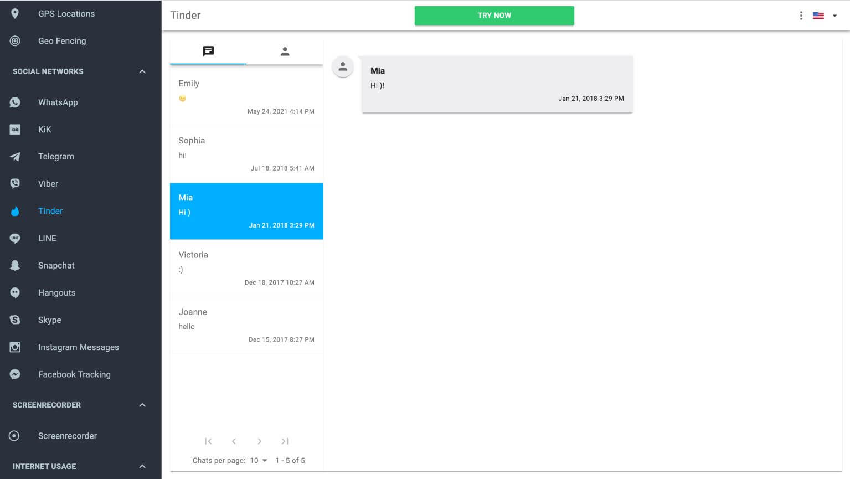Click Mia's avatar icon in conversation
The image size is (850, 479).
(343, 66)
